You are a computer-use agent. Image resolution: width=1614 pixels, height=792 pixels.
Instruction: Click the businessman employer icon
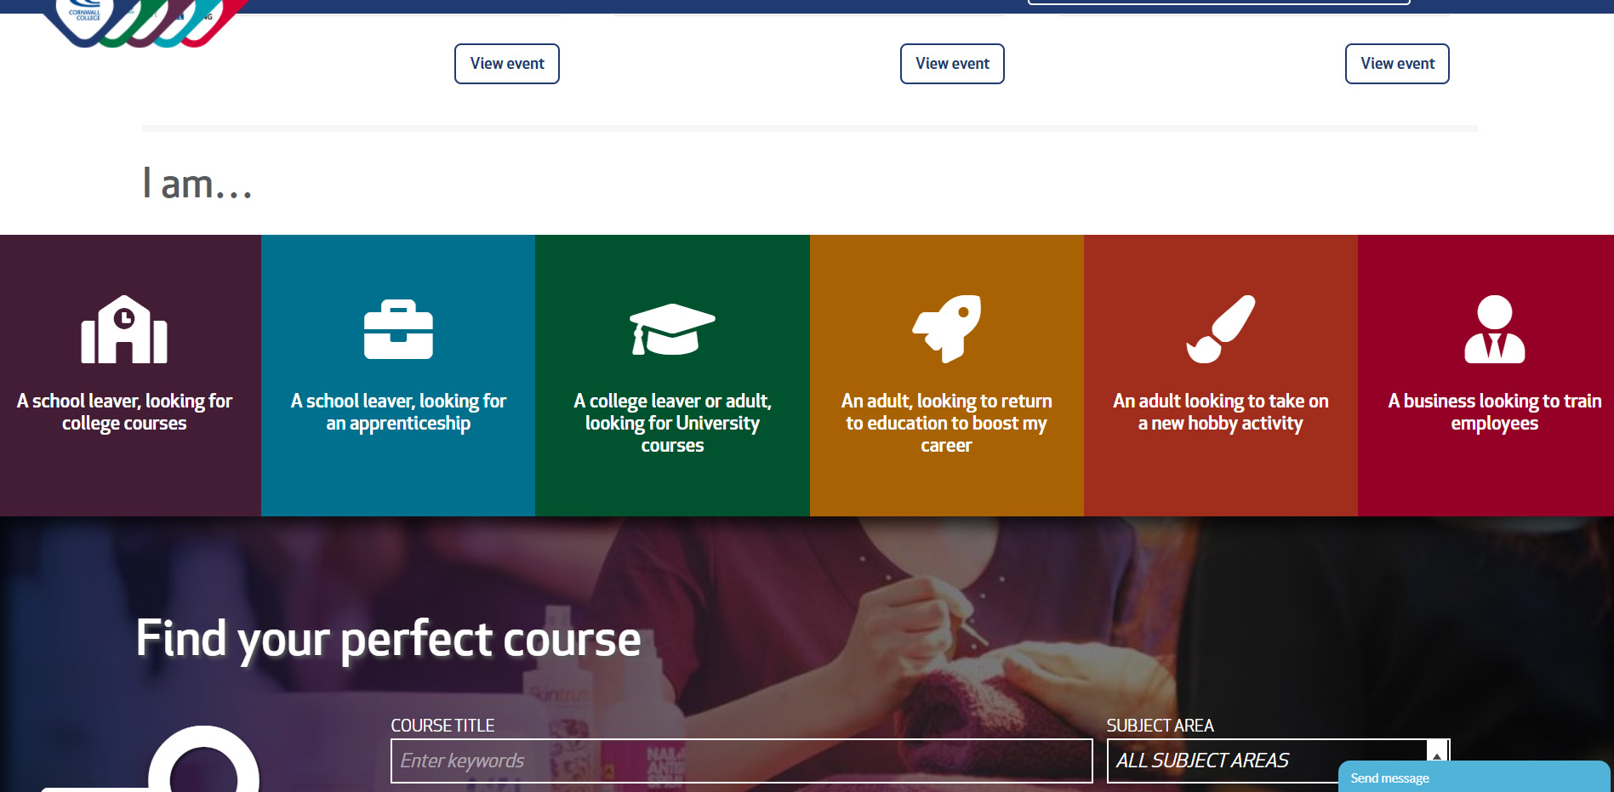pos(1494,329)
